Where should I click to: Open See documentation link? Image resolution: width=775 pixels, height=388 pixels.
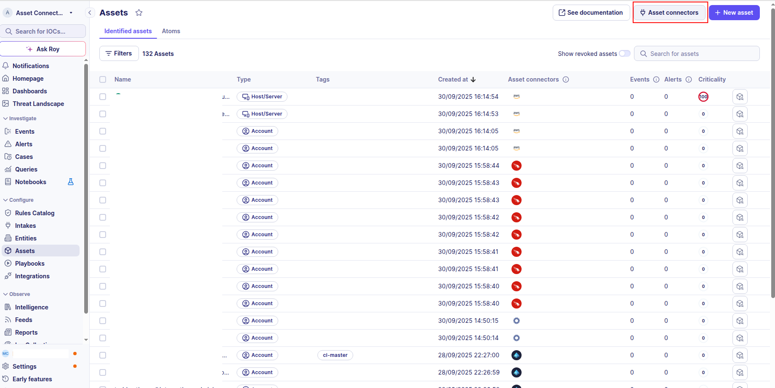(591, 12)
